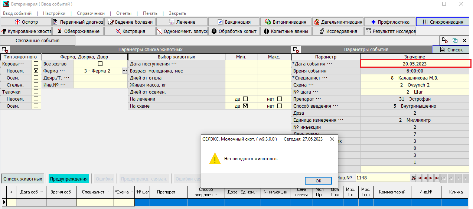Click the eye icon next to inventory number

(413, 178)
